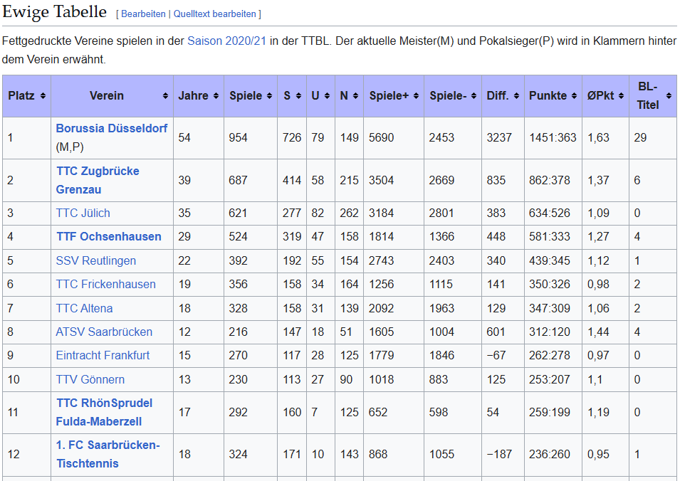Select Spiele value 954
Image resolution: width=680 pixels, height=481 pixels.
[x=238, y=138]
